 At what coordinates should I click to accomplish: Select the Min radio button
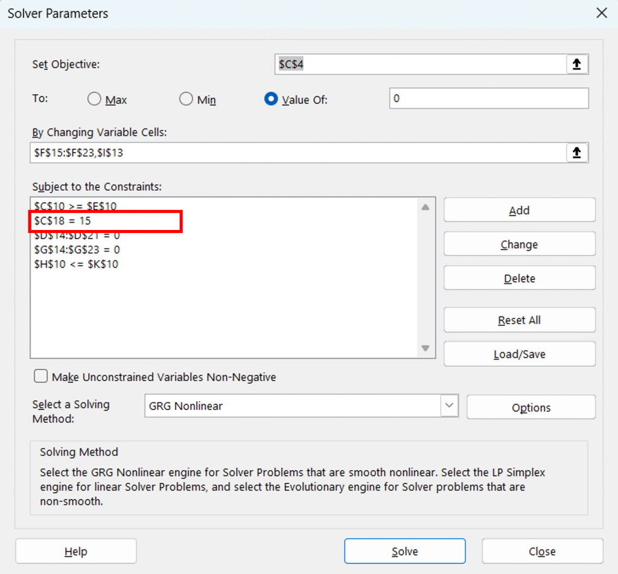click(x=186, y=99)
